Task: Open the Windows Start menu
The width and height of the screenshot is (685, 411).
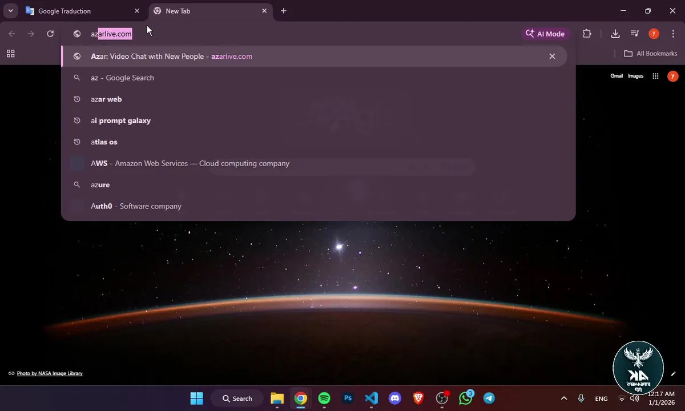Action: [196, 398]
